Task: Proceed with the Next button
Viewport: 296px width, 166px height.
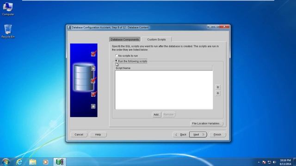Action: [198, 135]
